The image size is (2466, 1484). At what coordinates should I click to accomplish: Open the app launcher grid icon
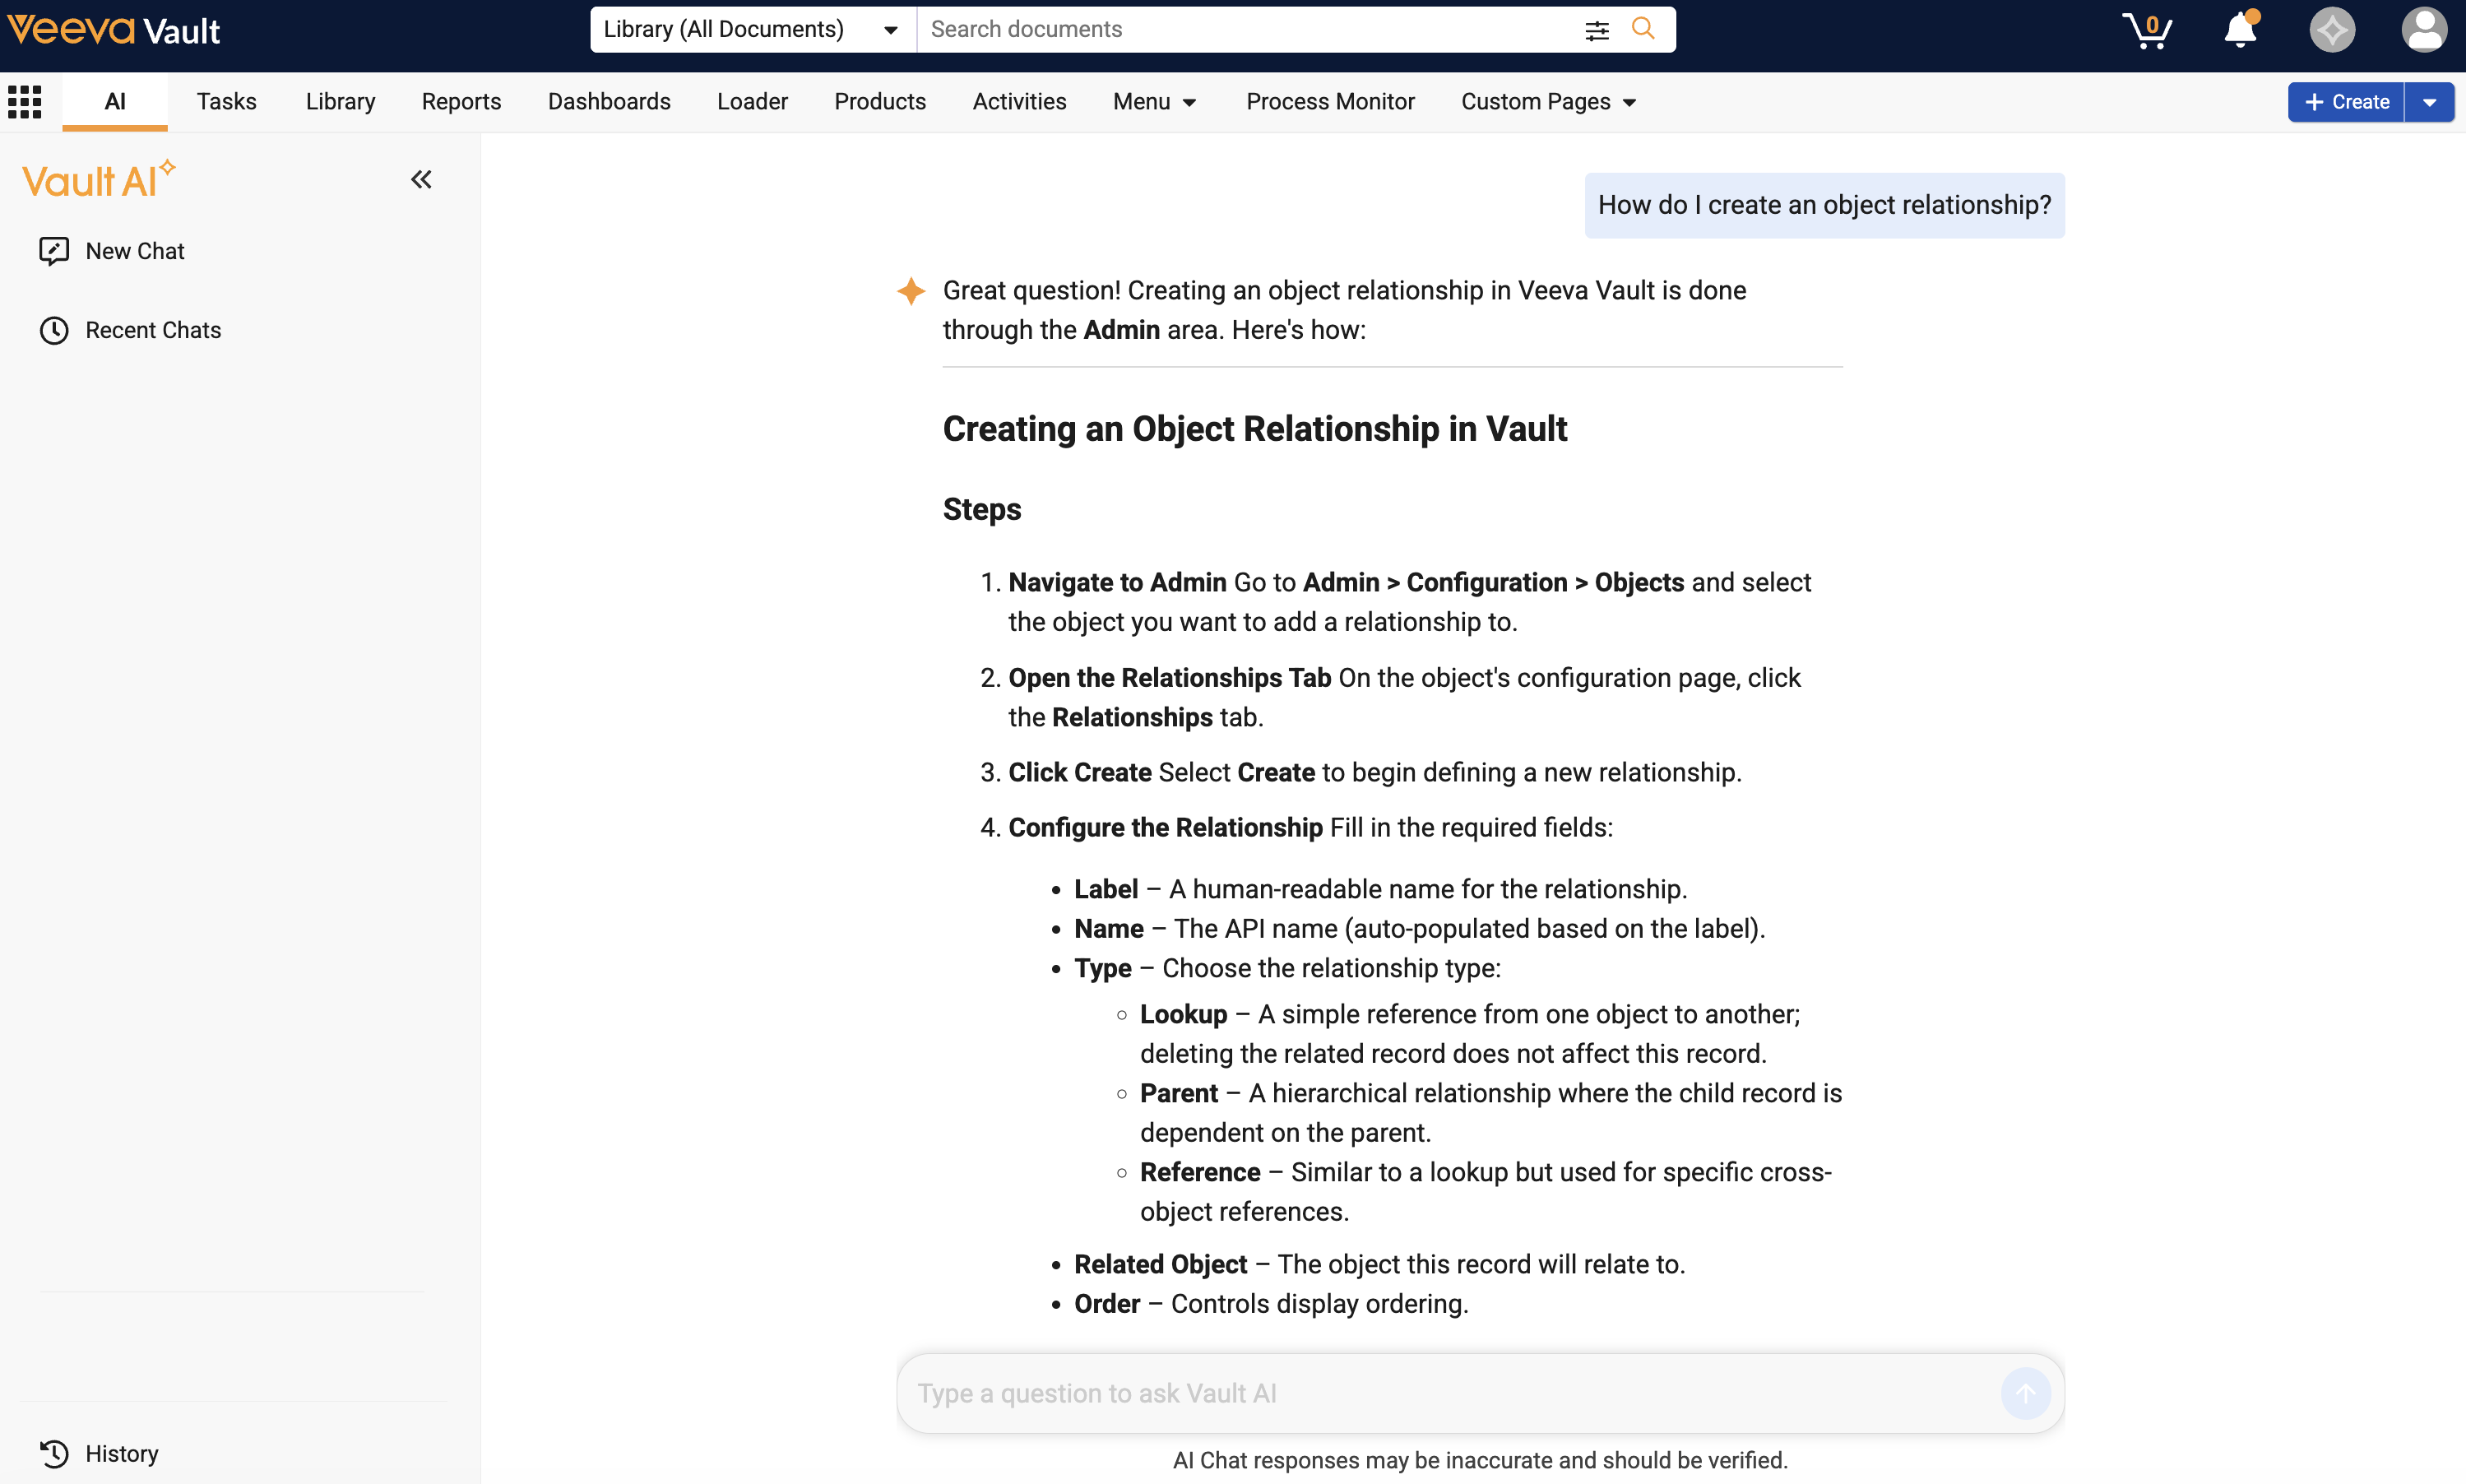(x=24, y=101)
